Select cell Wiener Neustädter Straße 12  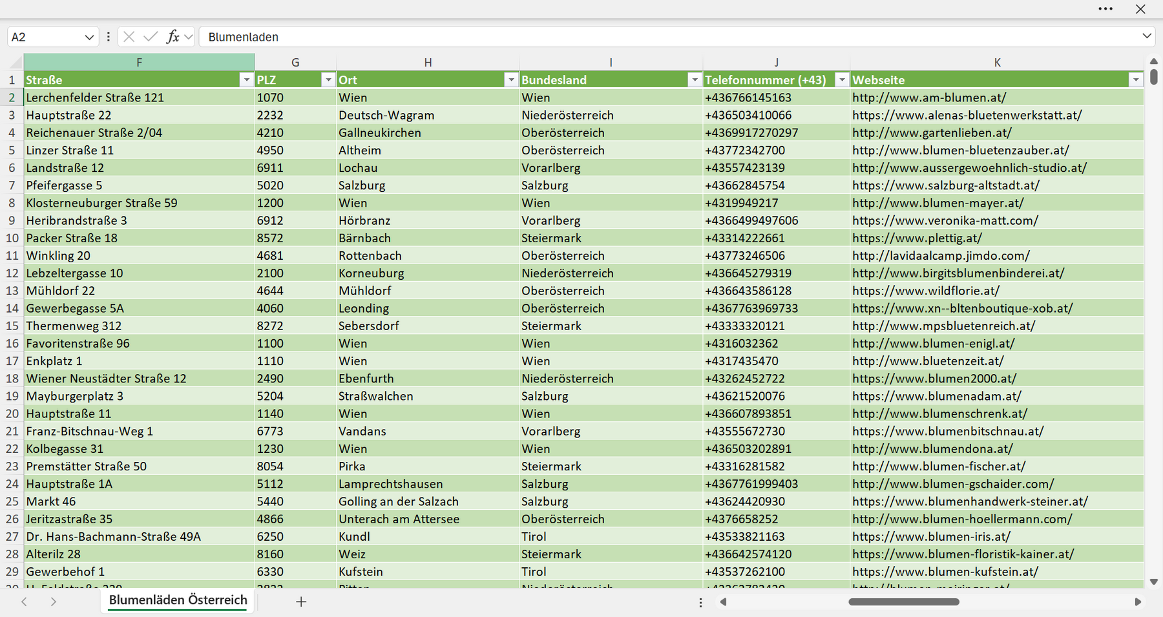pos(139,379)
